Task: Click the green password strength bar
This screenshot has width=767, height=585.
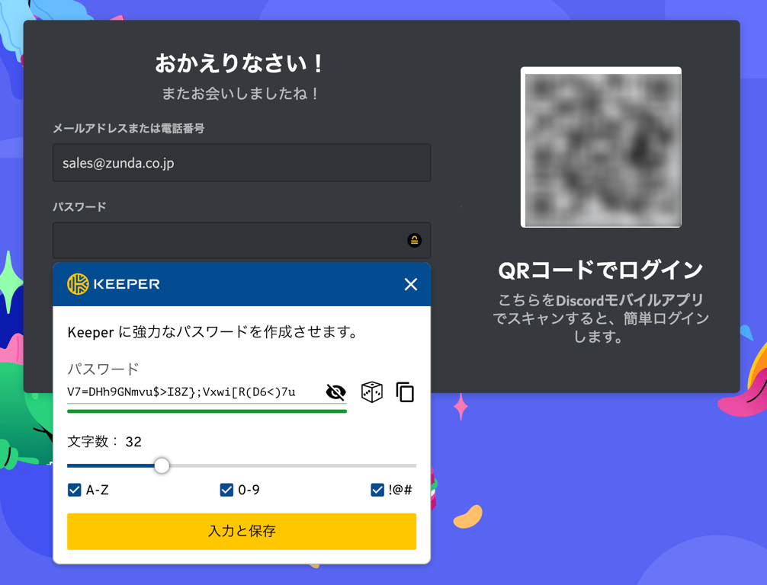Action: point(206,410)
